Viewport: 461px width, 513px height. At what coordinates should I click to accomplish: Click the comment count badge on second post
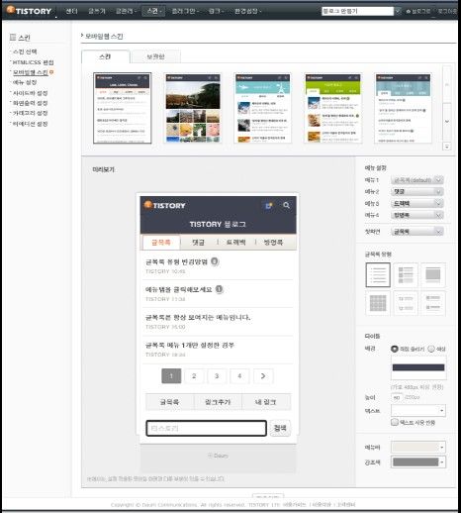point(220,289)
